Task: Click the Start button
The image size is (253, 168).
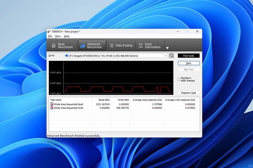Action: (189, 63)
